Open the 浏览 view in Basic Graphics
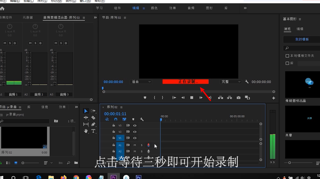320x179 pixels. click(287, 29)
